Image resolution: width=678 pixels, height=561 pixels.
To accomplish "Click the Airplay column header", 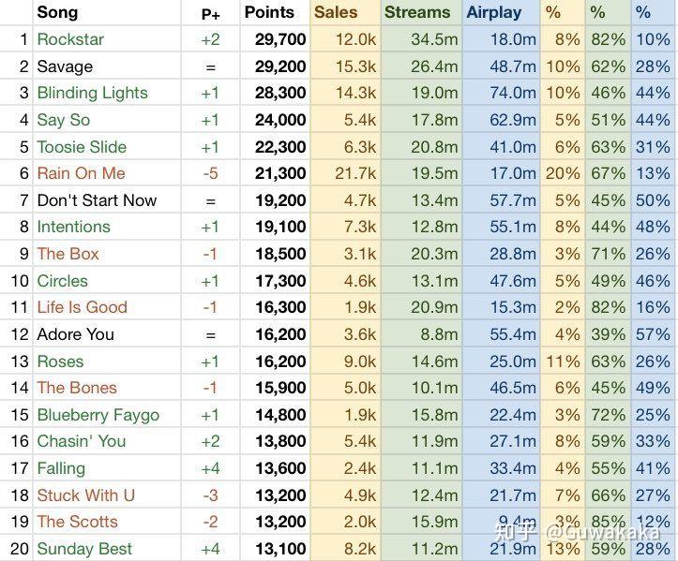I will coord(493,13).
